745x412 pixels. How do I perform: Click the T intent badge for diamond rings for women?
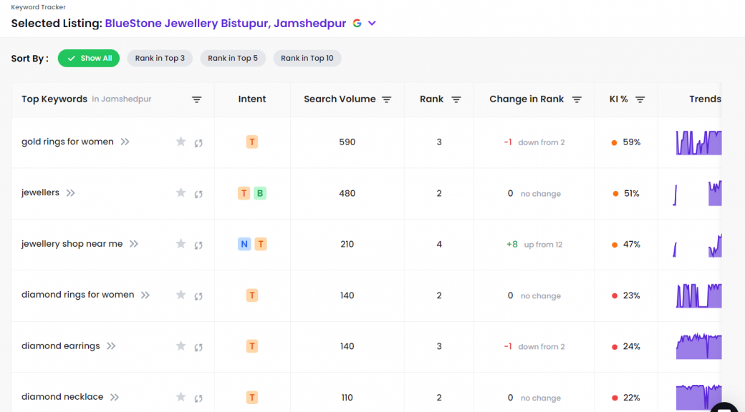[x=252, y=295]
